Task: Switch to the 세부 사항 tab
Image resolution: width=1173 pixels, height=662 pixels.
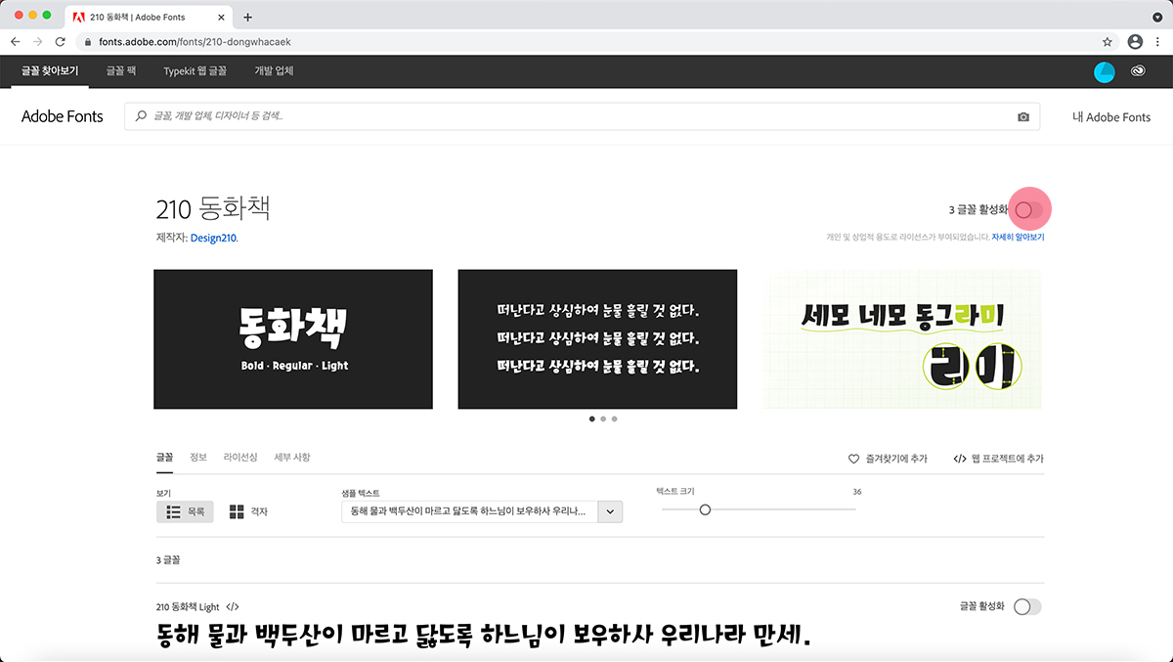Action: pyautogui.click(x=292, y=458)
